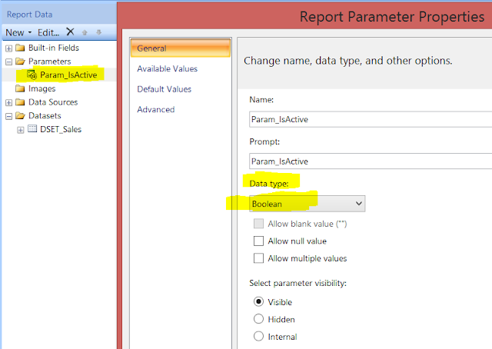Click the Data type: label
The height and width of the screenshot is (349, 492).
(269, 184)
